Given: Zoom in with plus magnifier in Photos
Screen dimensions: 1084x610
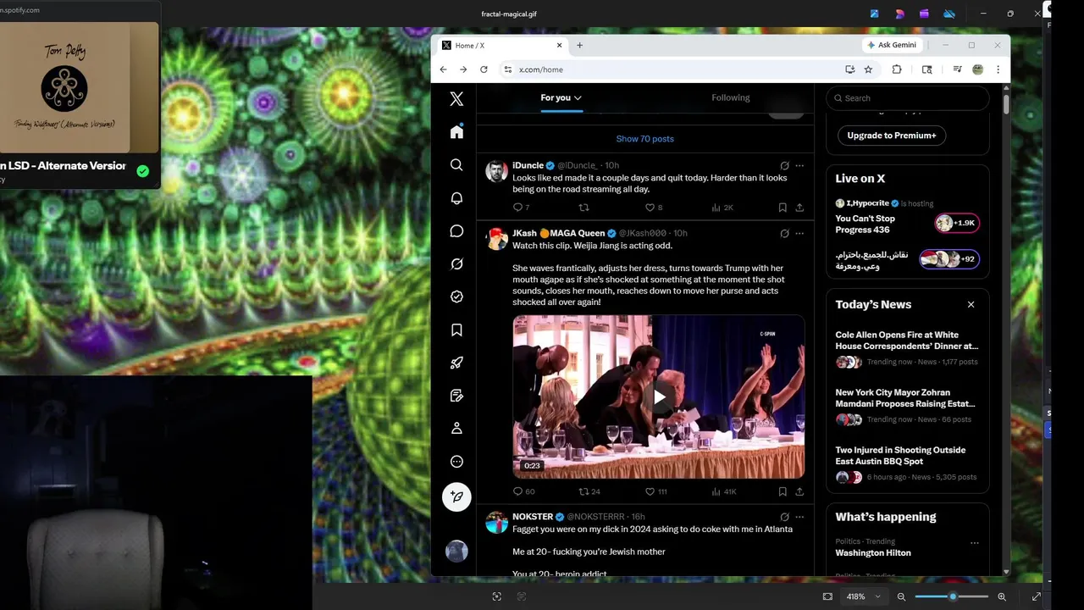Looking at the screenshot, I should [1002, 596].
